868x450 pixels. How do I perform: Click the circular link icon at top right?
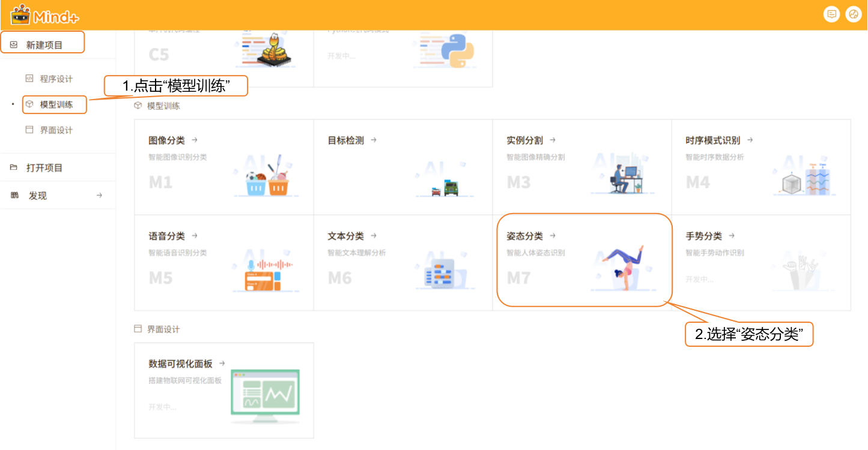[x=853, y=15]
